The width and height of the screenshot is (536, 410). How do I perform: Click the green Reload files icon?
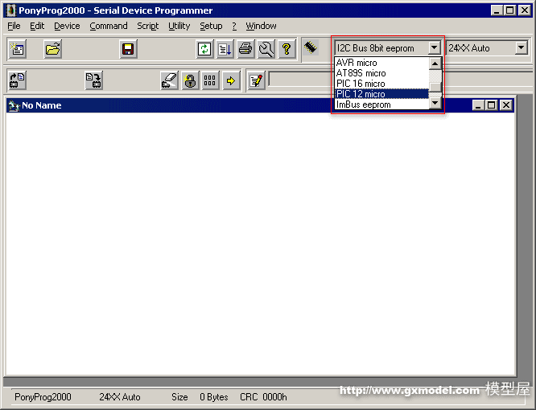pyautogui.click(x=205, y=49)
